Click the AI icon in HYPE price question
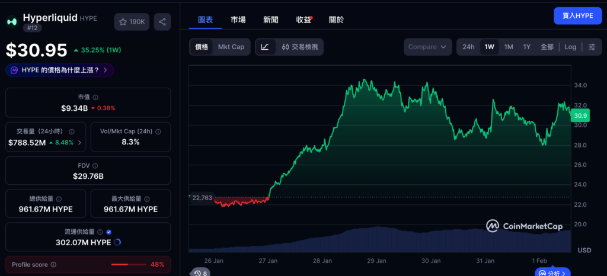Screen dimensions: 607x276 click(x=14, y=70)
